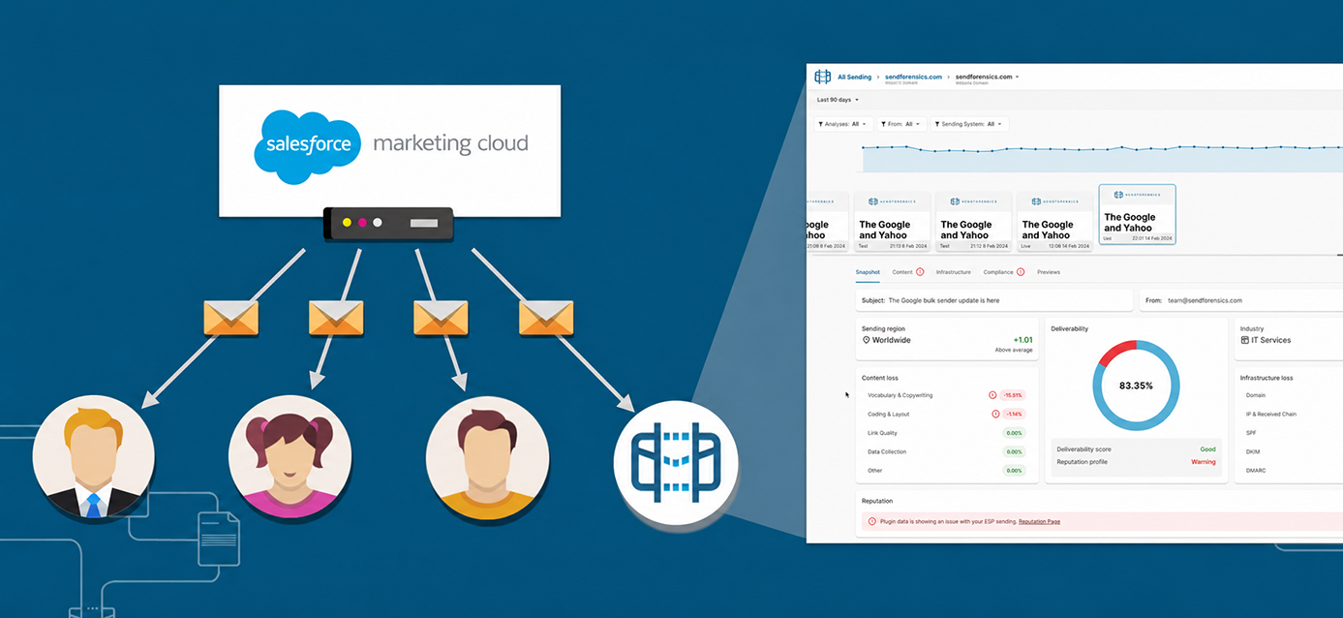Viewport: 1343px width, 618px height.
Task: Click the -15.51% loss badge
Action: pyautogui.click(x=1013, y=395)
